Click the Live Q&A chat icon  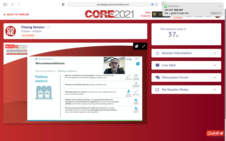(x=158, y=65)
